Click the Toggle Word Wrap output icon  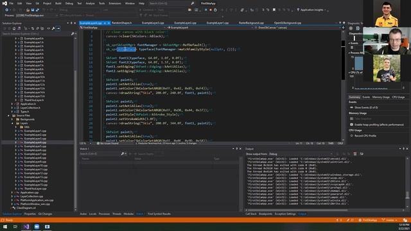pos(362,154)
